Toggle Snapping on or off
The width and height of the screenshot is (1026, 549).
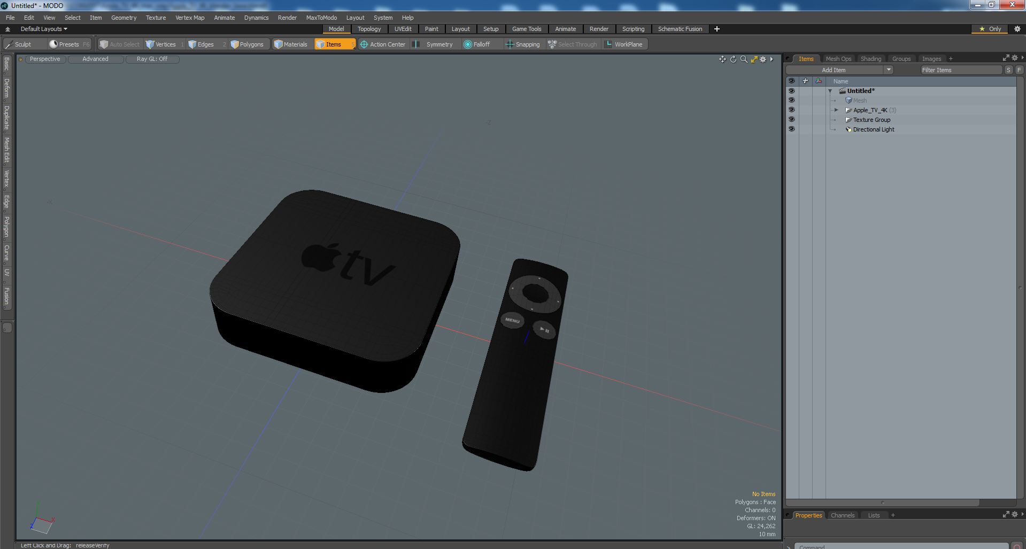pos(523,44)
